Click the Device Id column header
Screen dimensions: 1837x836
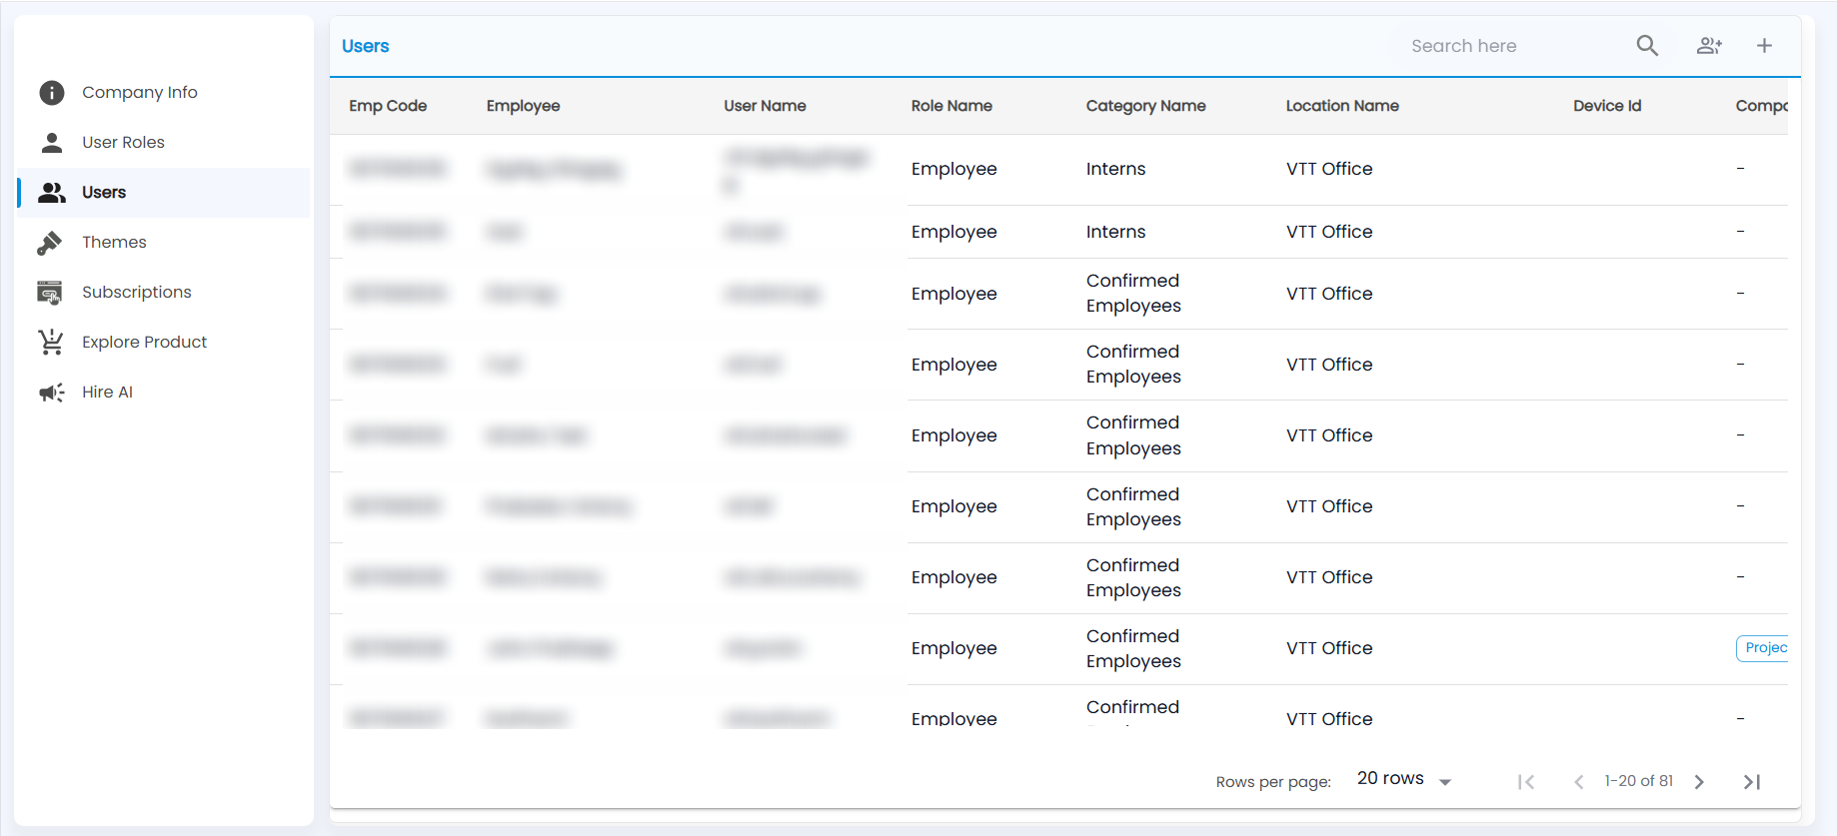point(1607,106)
